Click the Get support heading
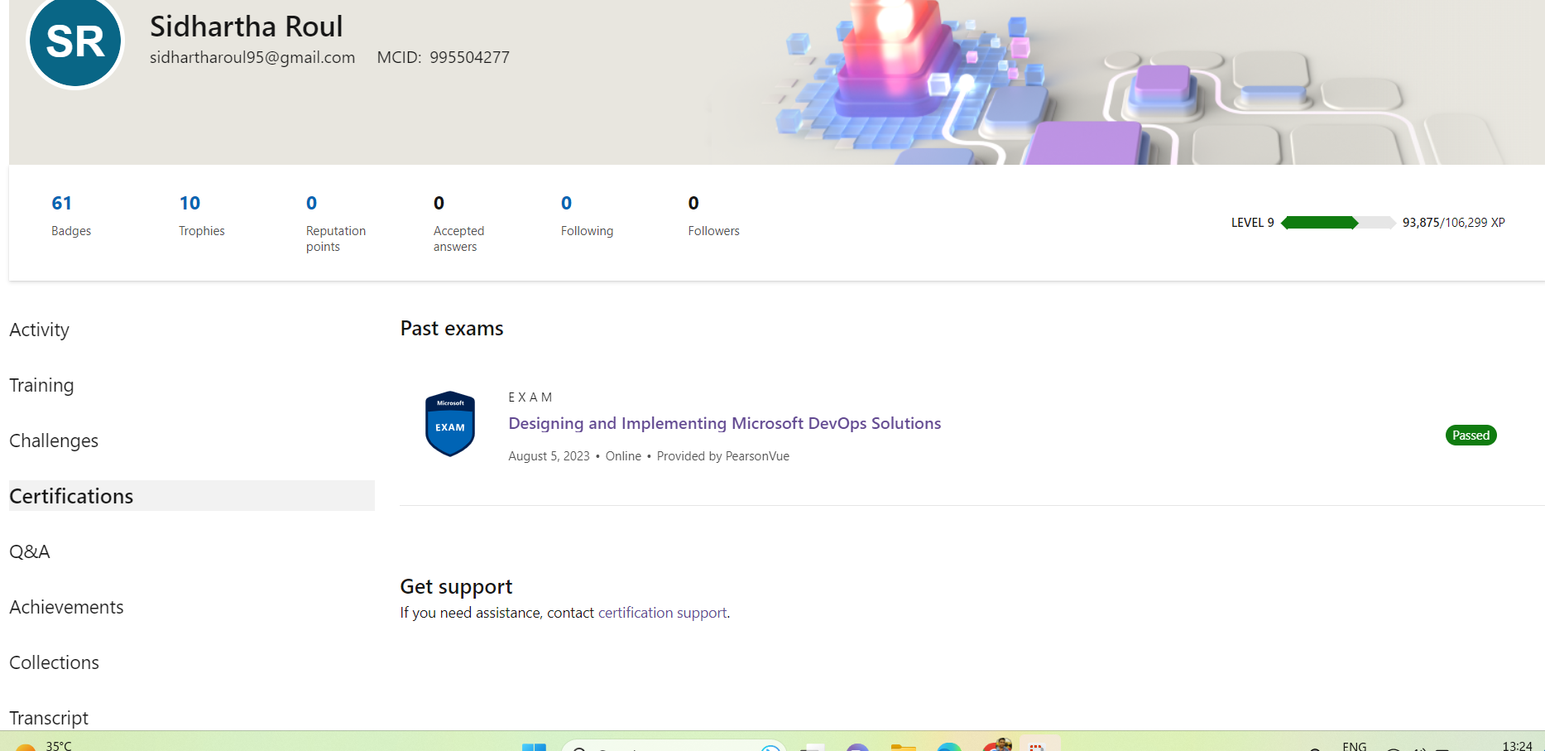Viewport: 1545px width, 751px height. click(456, 587)
